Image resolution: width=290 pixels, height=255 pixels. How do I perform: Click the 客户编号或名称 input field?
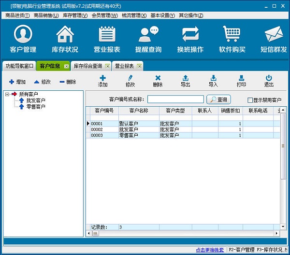[175, 99]
